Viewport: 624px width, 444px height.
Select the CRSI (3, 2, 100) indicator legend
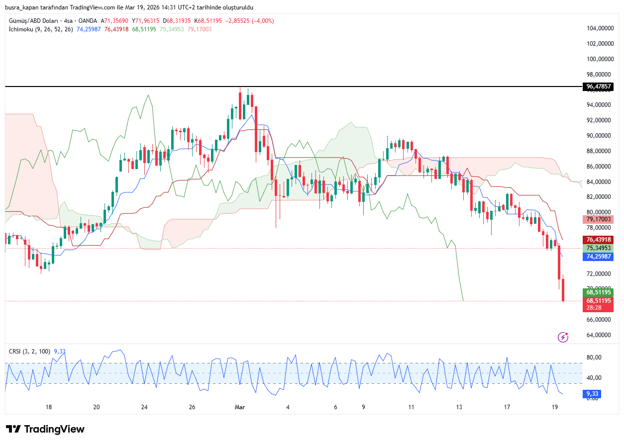(29, 352)
